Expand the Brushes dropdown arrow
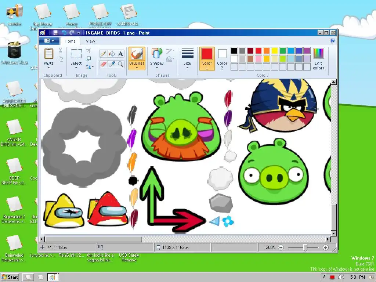 point(137,68)
